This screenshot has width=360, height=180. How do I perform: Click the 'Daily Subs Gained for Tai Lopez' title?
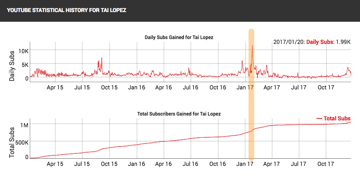179,37
